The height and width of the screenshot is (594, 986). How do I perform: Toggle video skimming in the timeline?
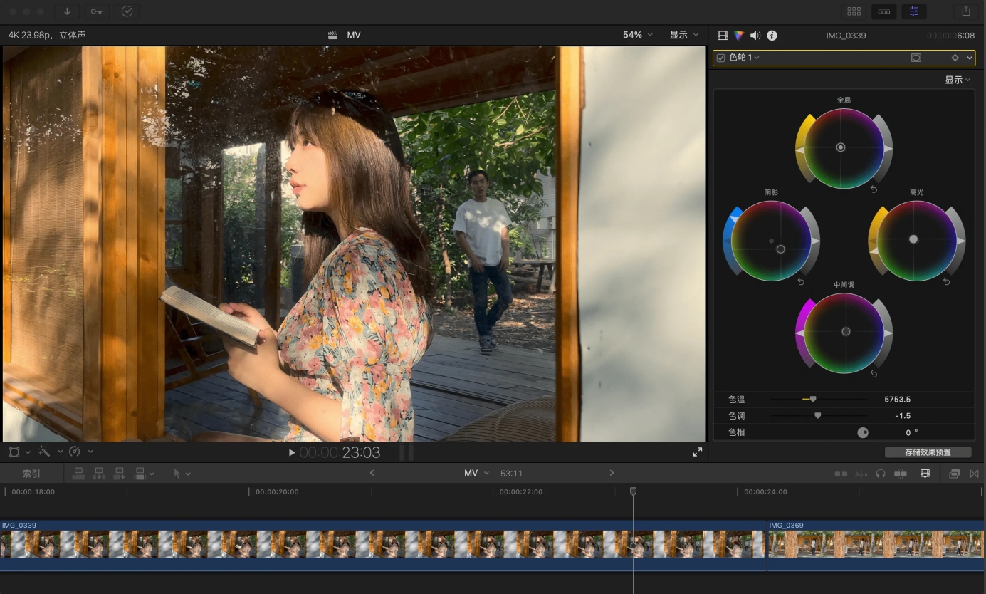(x=841, y=474)
